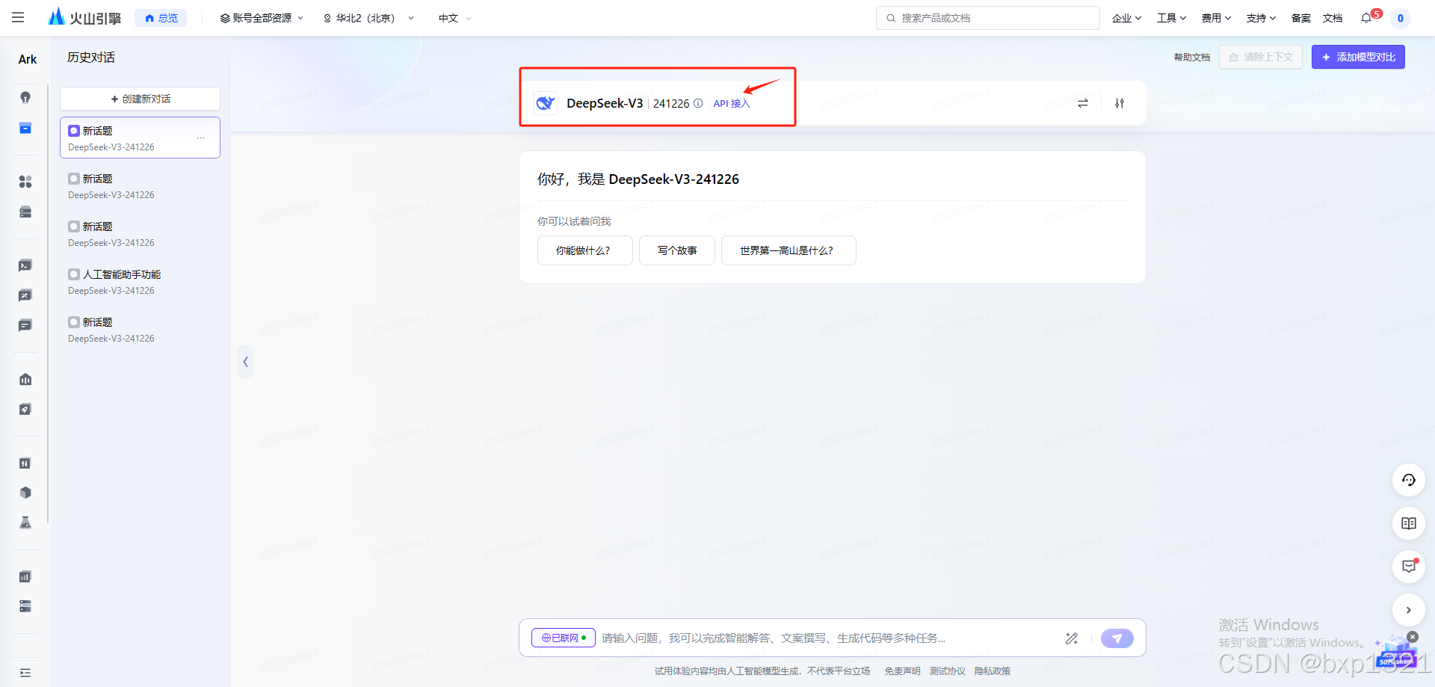Close the floating promo badge

pos(1412,637)
